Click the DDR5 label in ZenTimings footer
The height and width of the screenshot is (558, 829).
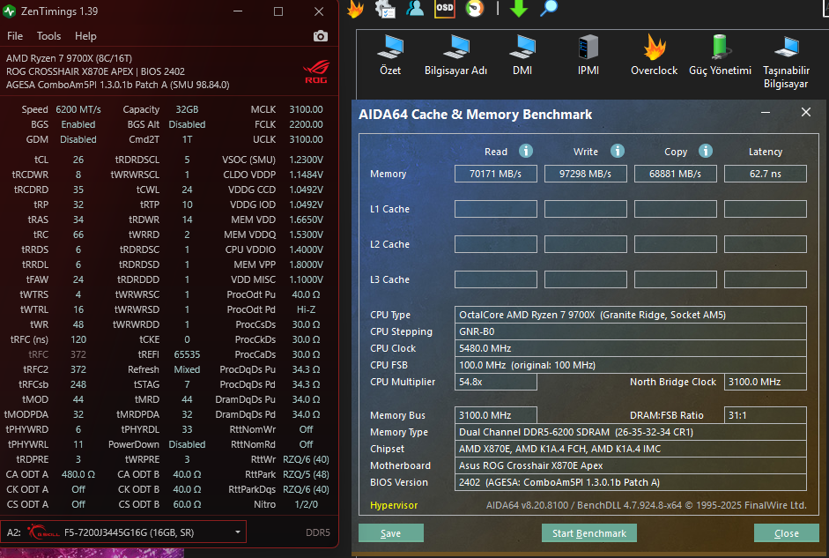(318, 532)
